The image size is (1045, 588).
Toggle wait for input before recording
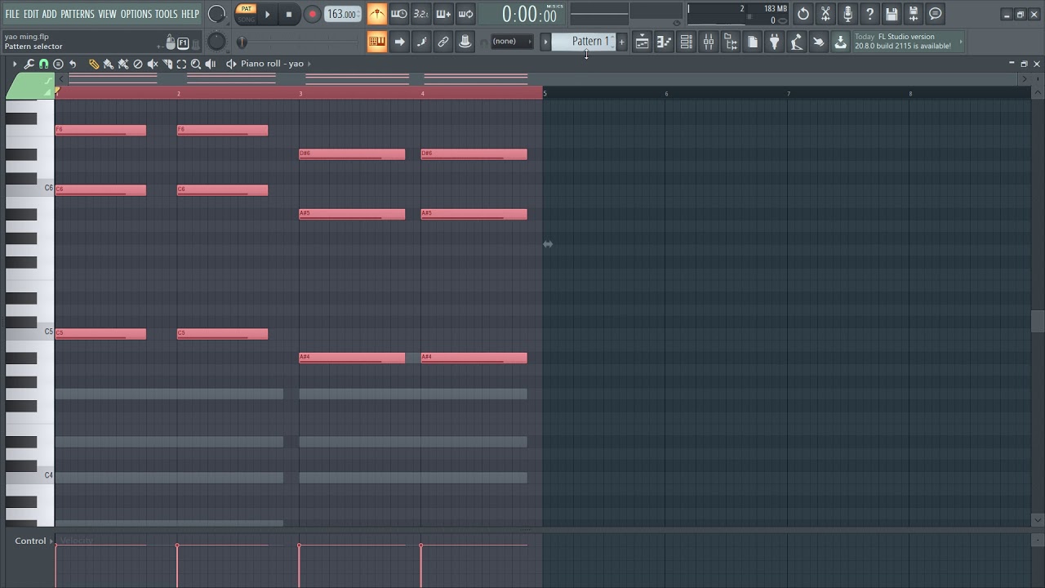(398, 14)
